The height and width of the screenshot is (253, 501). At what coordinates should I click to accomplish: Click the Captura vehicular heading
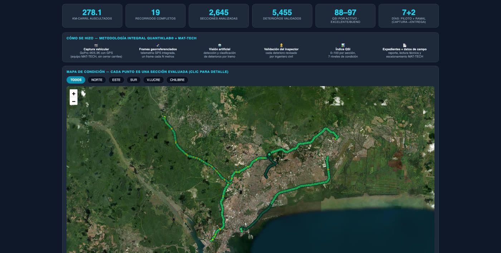96,49
